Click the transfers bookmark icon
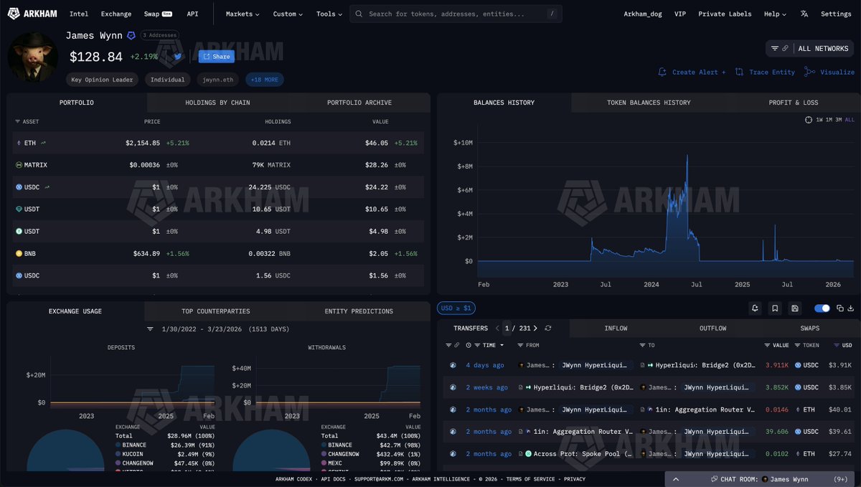Screen dimensions: 861x487 click(775, 308)
